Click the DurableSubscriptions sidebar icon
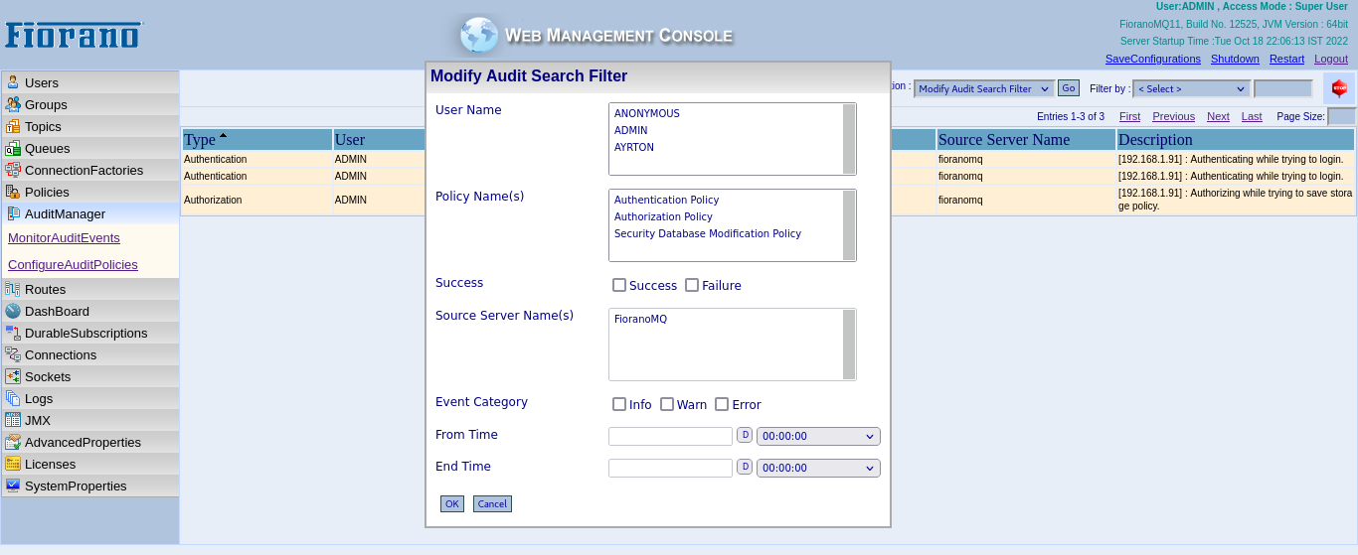 point(13,333)
